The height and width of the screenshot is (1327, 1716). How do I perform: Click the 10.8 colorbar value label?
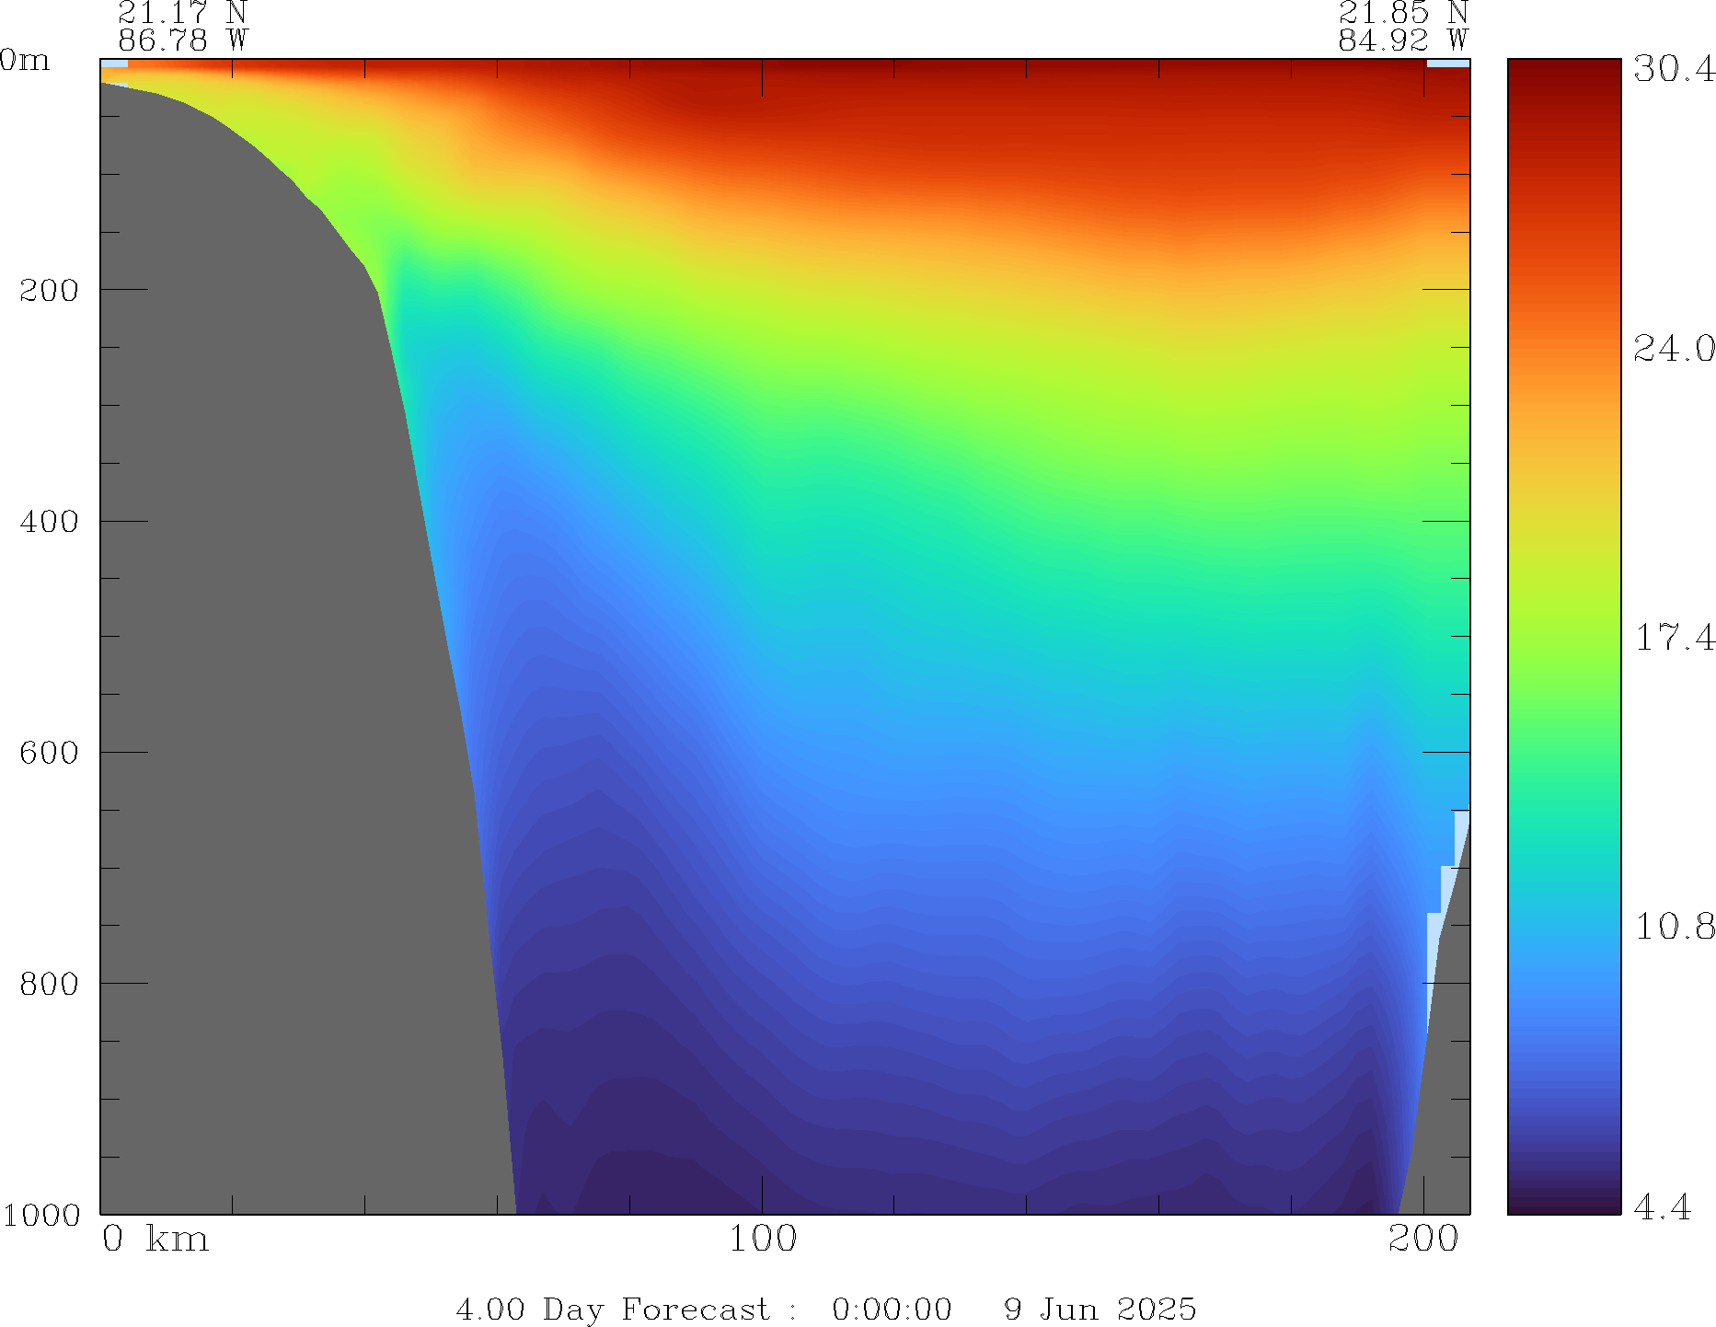coord(1674,926)
